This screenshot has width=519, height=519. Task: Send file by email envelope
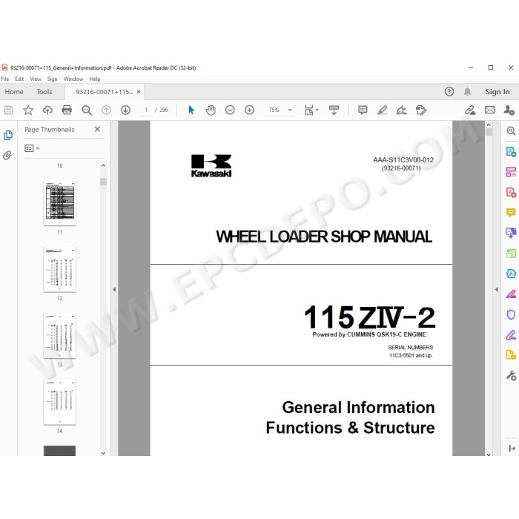pyautogui.click(x=489, y=110)
